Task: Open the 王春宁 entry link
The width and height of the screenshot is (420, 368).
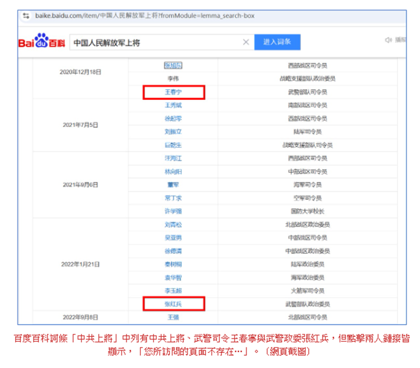Action: [x=173, y=92]
